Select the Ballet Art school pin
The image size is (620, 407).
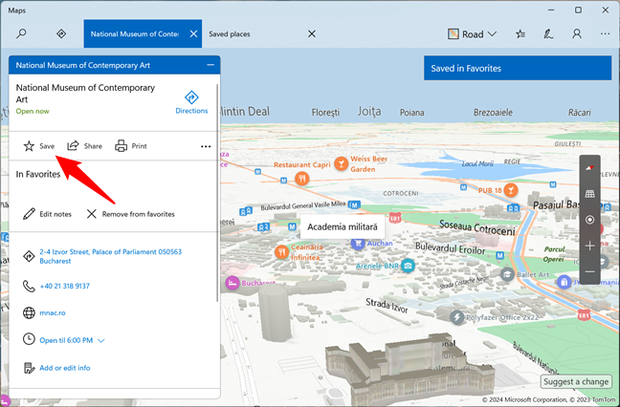pyautogui.click(x=507, y=274)
